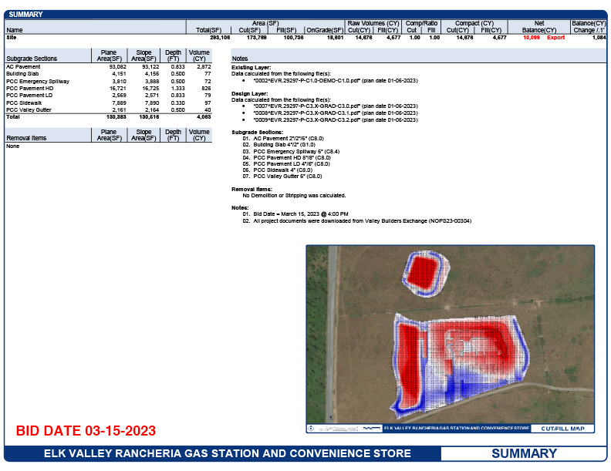This screenshot has width=611, height=471.
Task: Click the Site row name
Action: pos(11,37)
